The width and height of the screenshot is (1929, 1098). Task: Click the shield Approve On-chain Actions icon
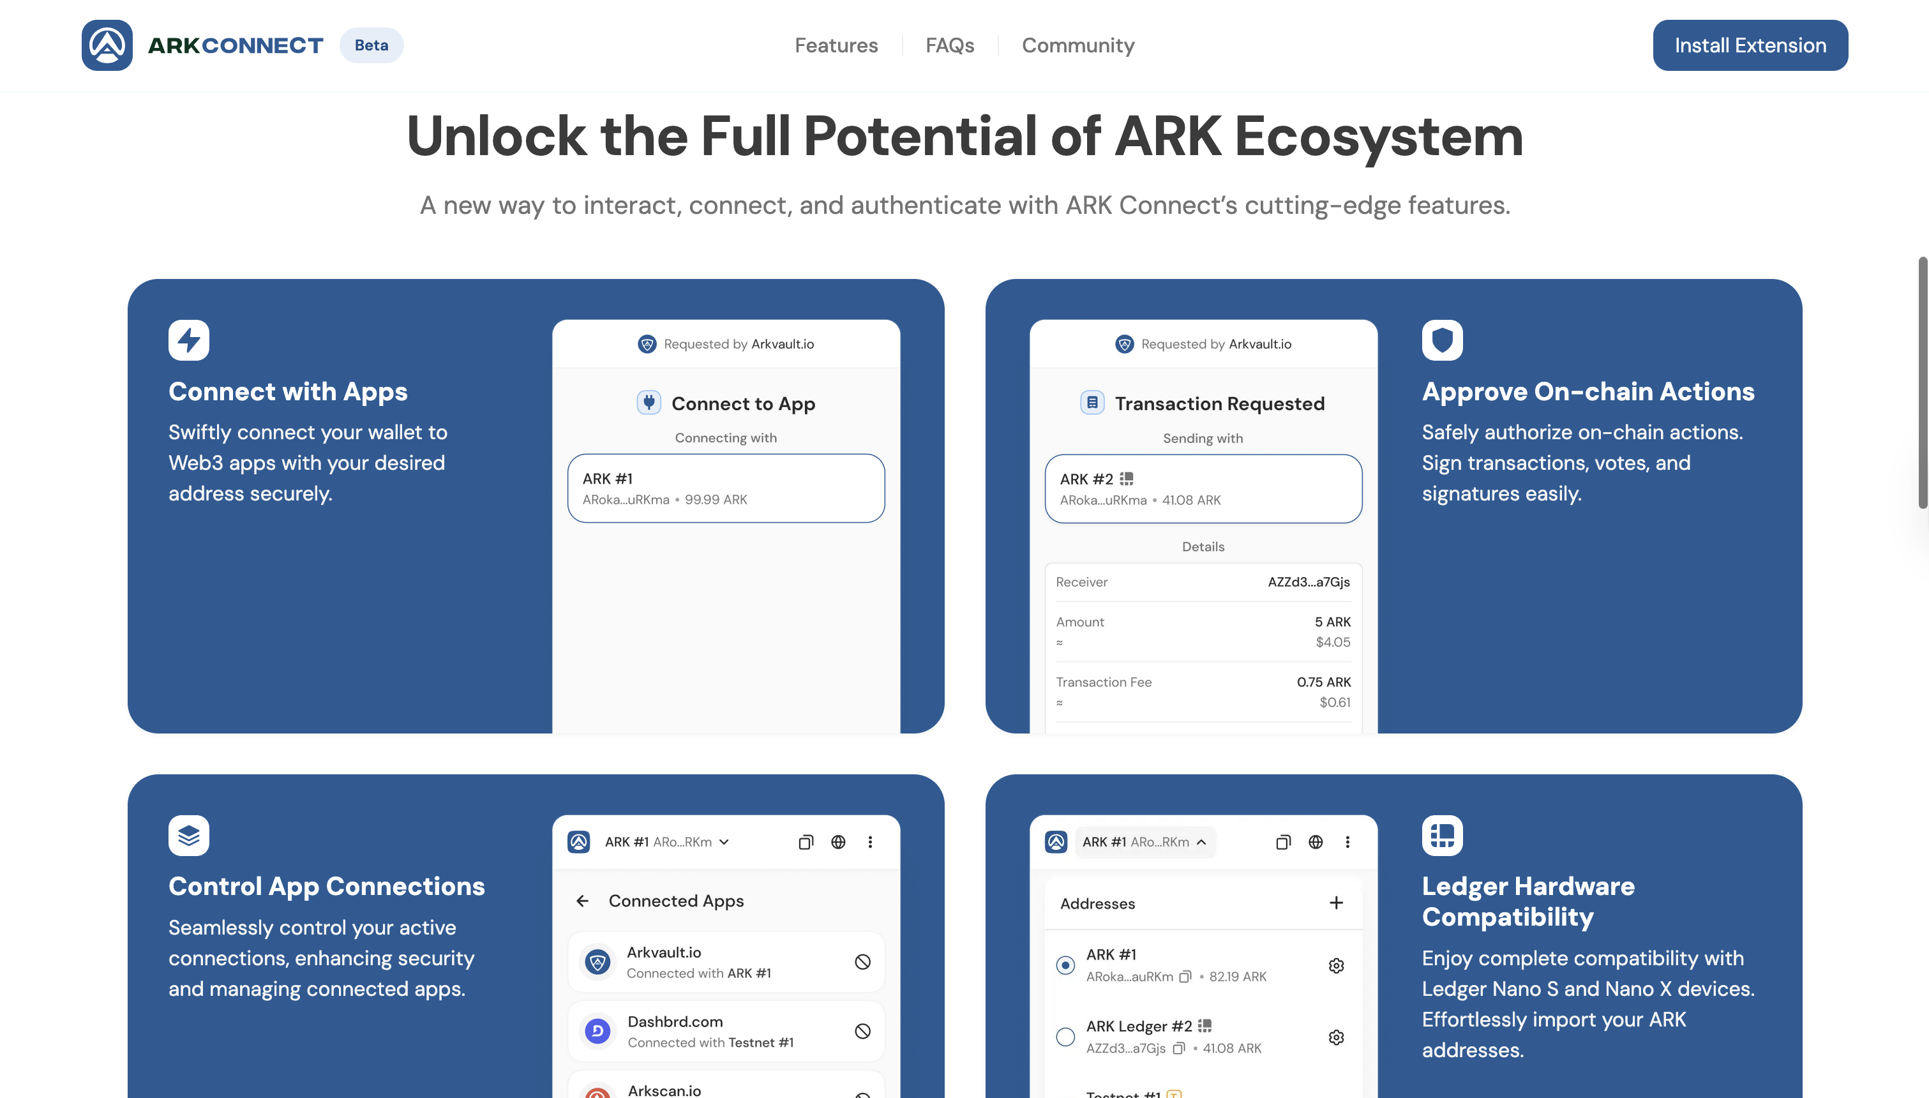[x=1442, y=340]
